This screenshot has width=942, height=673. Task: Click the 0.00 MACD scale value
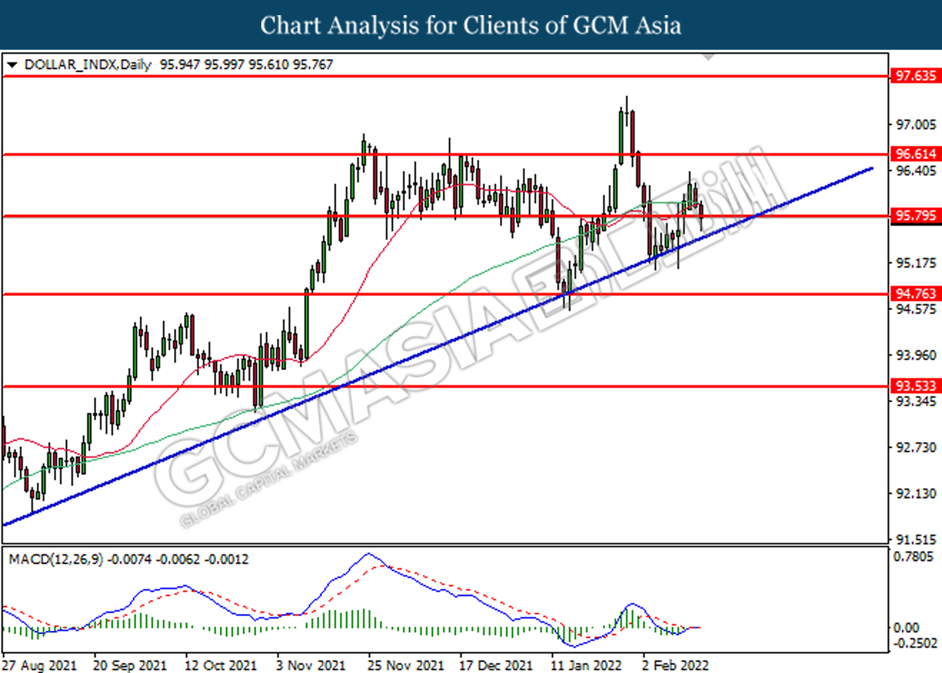[x=906, y=628]
